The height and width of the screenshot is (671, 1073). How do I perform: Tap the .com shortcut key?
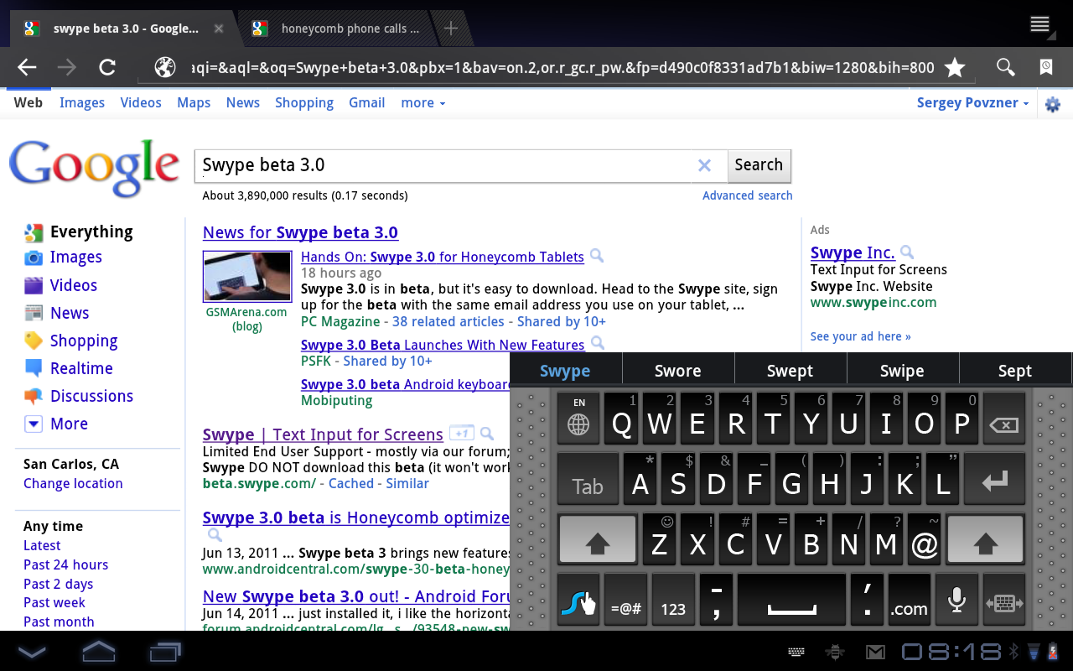click(909, 601)
